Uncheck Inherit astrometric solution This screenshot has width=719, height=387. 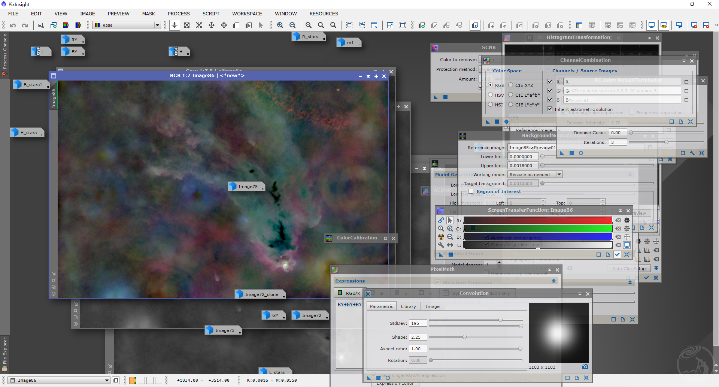(550, 109)
